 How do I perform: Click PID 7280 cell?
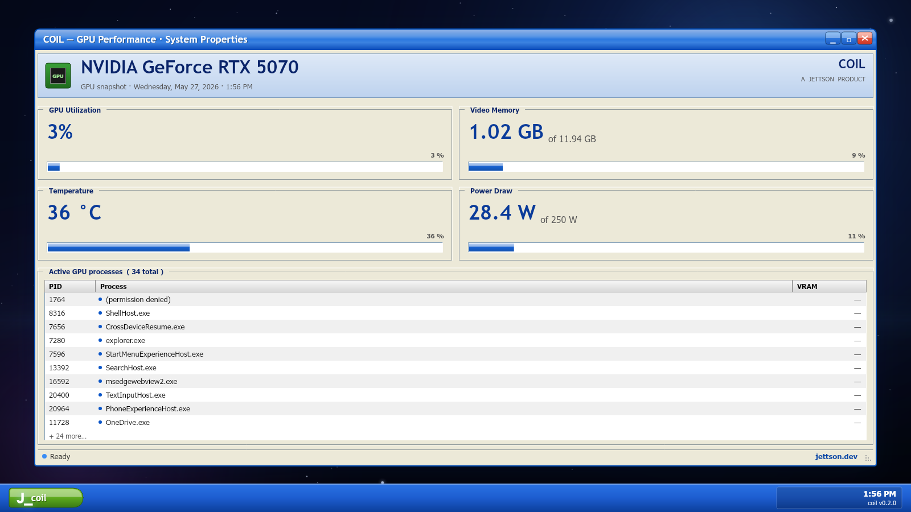click(57, 340)
